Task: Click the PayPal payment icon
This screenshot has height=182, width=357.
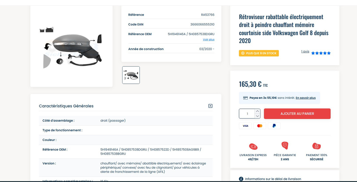Action: pyautogui.click(x=274, y=126)
